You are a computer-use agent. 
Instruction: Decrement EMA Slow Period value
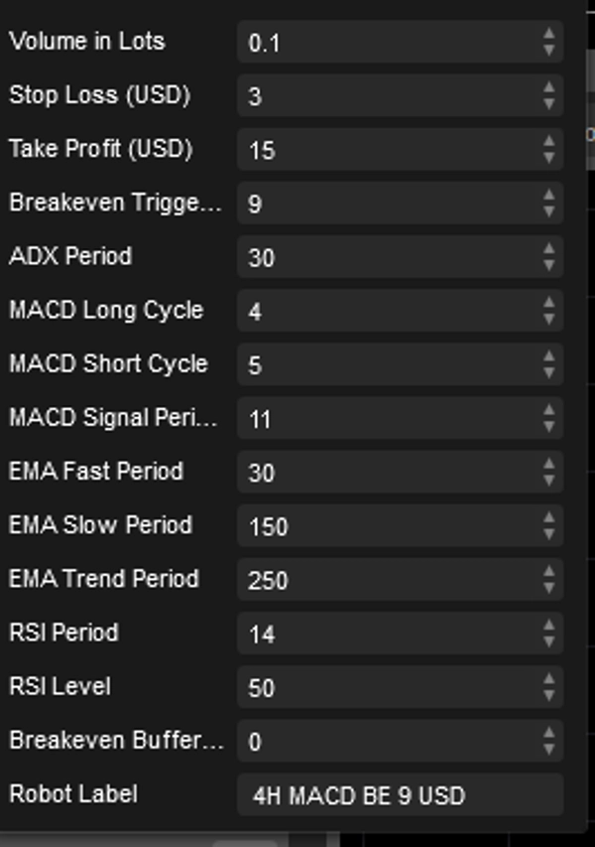(x=551, y=531)
